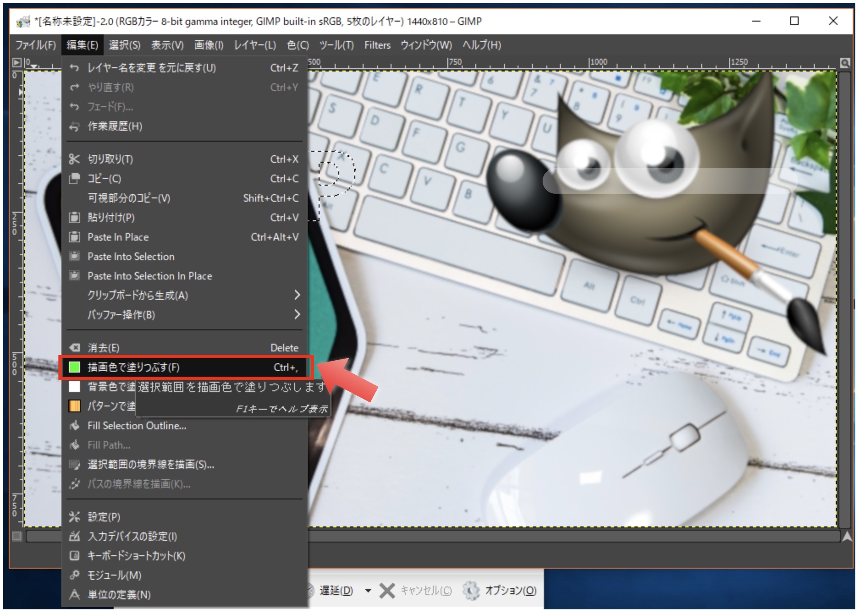Click the undo arrow icon for レイヤー名を変更

click(x=74, y=68)
